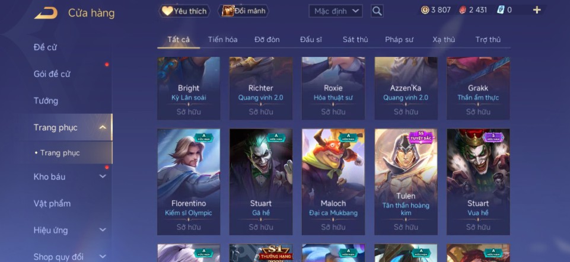Image resolution: width=570 pixels, height=262 pixels.
Task: Open the Tướng sidebar menu item
Action: click(x=46, y=101)
